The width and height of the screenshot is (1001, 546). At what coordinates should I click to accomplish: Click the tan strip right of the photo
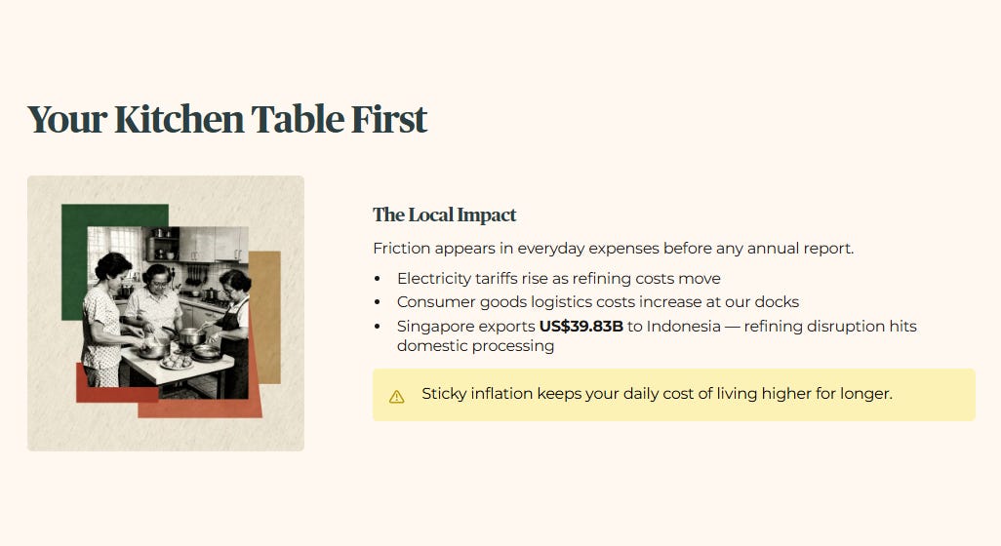tap(265, 317)
